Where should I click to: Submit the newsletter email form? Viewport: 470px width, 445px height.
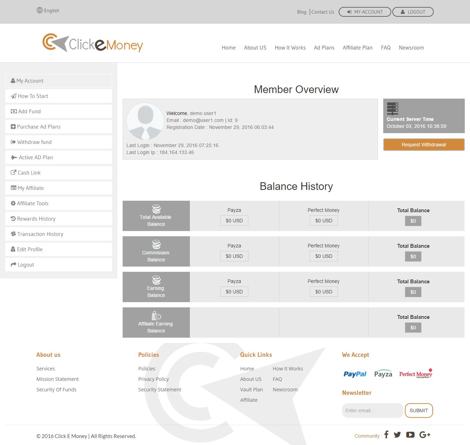[419, 411]
